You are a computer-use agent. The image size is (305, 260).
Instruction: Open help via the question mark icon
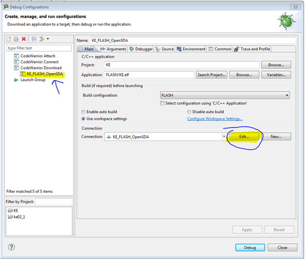click(11, 247)
